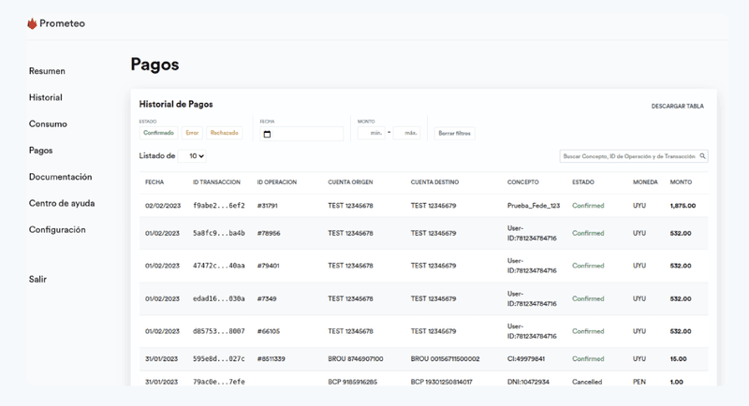Select transaction ID 47472c...40aa
The image size is (749, 406).
coord(219,266)
